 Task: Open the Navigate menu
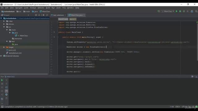(x=19, y=8)
